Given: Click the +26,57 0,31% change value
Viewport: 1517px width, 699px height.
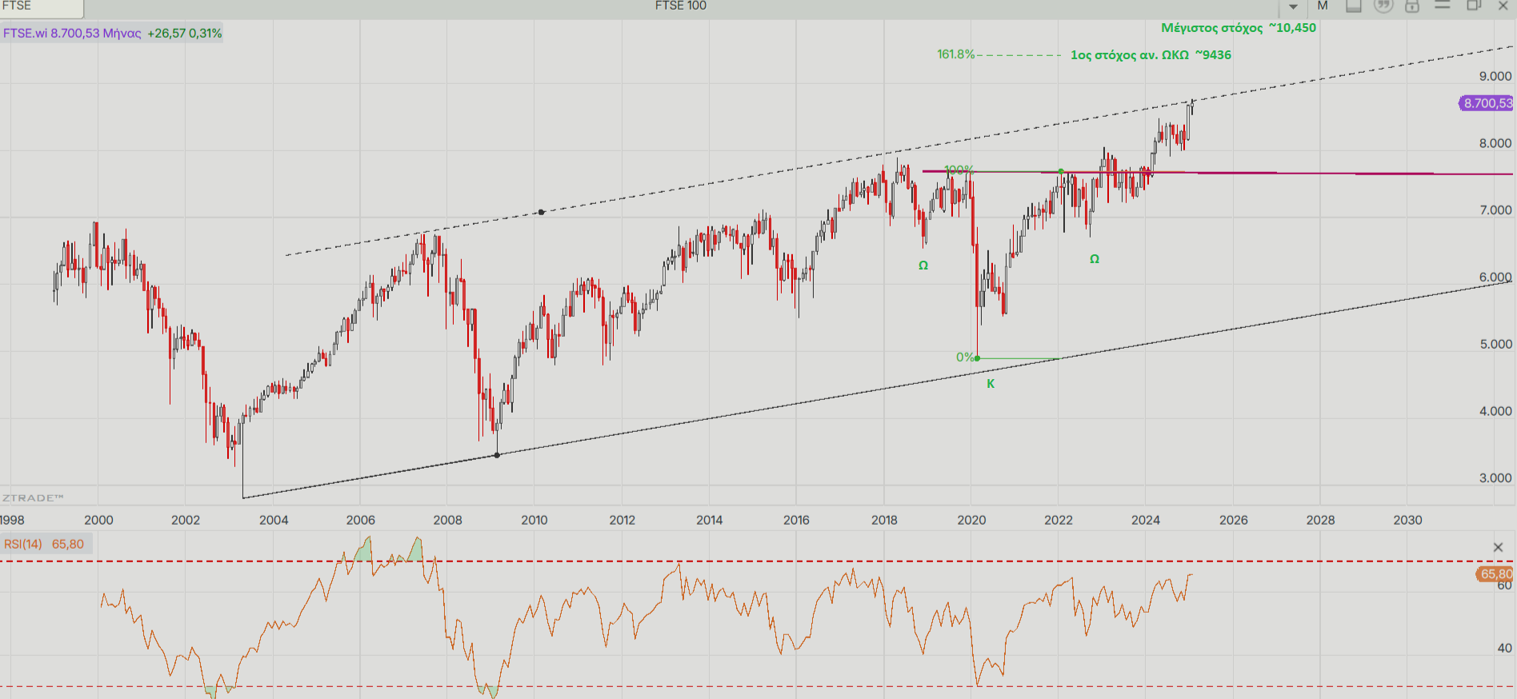Looking at the screenshot, I should coord(185,33).
